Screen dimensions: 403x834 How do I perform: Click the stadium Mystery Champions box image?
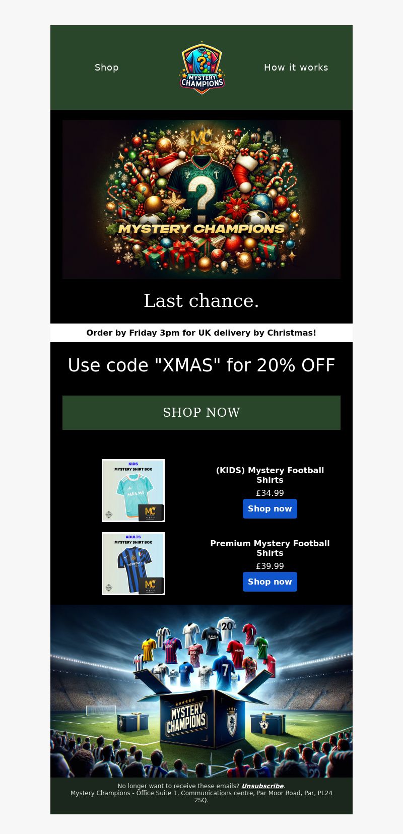201,691
